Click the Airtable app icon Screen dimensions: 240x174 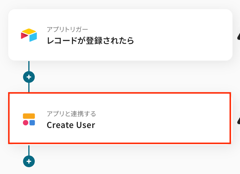coord(29,35)
